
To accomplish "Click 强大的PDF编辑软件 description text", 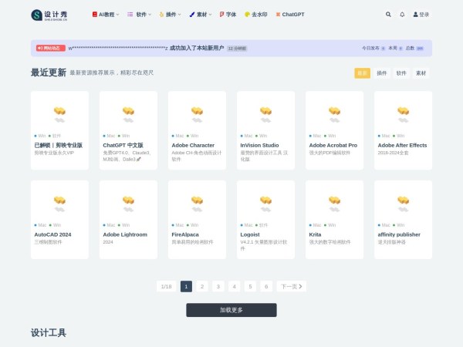I will tap(330, 153).
